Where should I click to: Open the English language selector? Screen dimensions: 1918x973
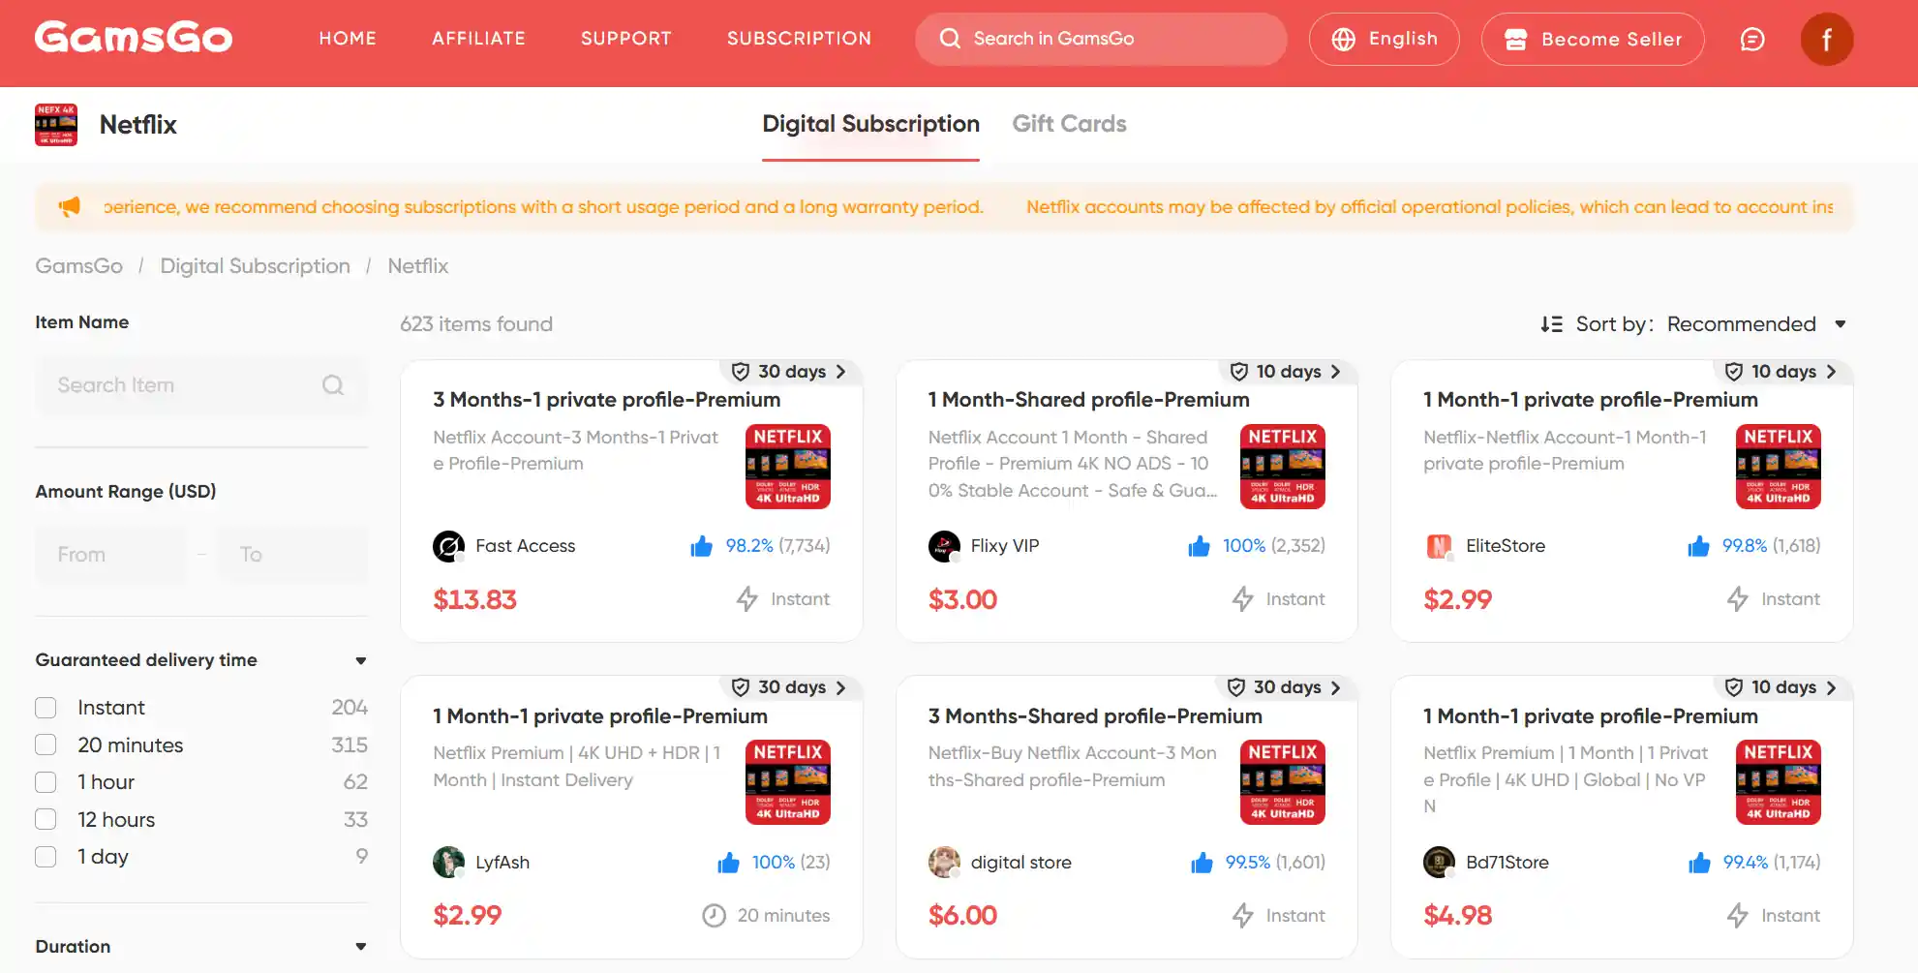(1384, 39)
